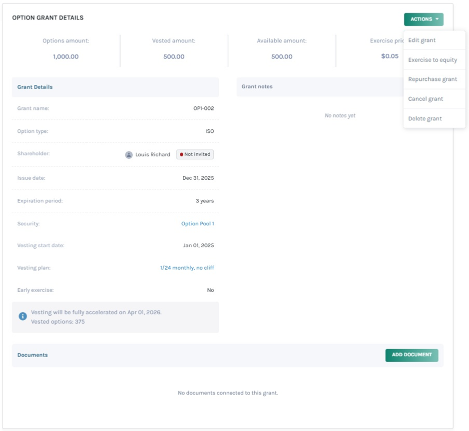Screen dimensions: 469x431
Task: Click the Not invited badge for Louis Richard
Action: 195,154
